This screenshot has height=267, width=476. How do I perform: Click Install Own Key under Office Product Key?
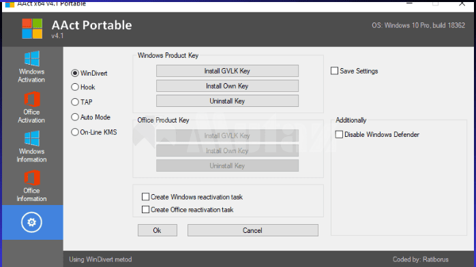[x=227, y=151]
